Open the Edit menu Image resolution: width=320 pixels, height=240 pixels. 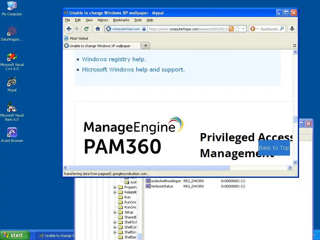(x=78, y=20)
